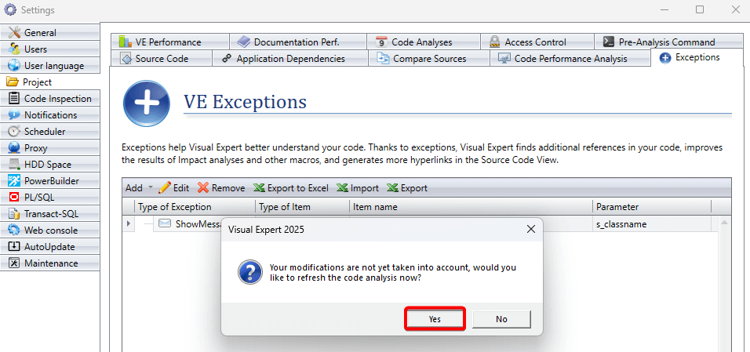Open the Add dropdown arrow
This screenshot has height=352, width=750.
tap(151, 188)
